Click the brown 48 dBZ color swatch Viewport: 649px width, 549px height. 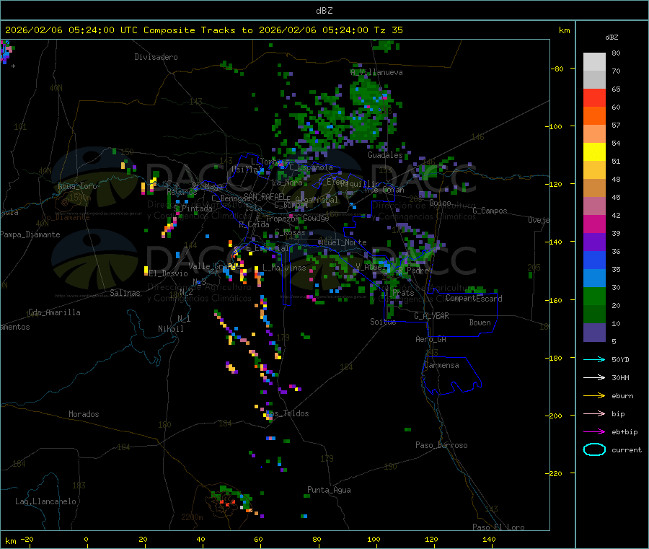[594, 188]
